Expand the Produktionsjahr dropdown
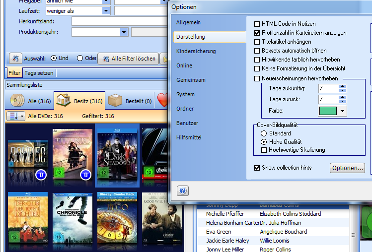 coord(124,32)
